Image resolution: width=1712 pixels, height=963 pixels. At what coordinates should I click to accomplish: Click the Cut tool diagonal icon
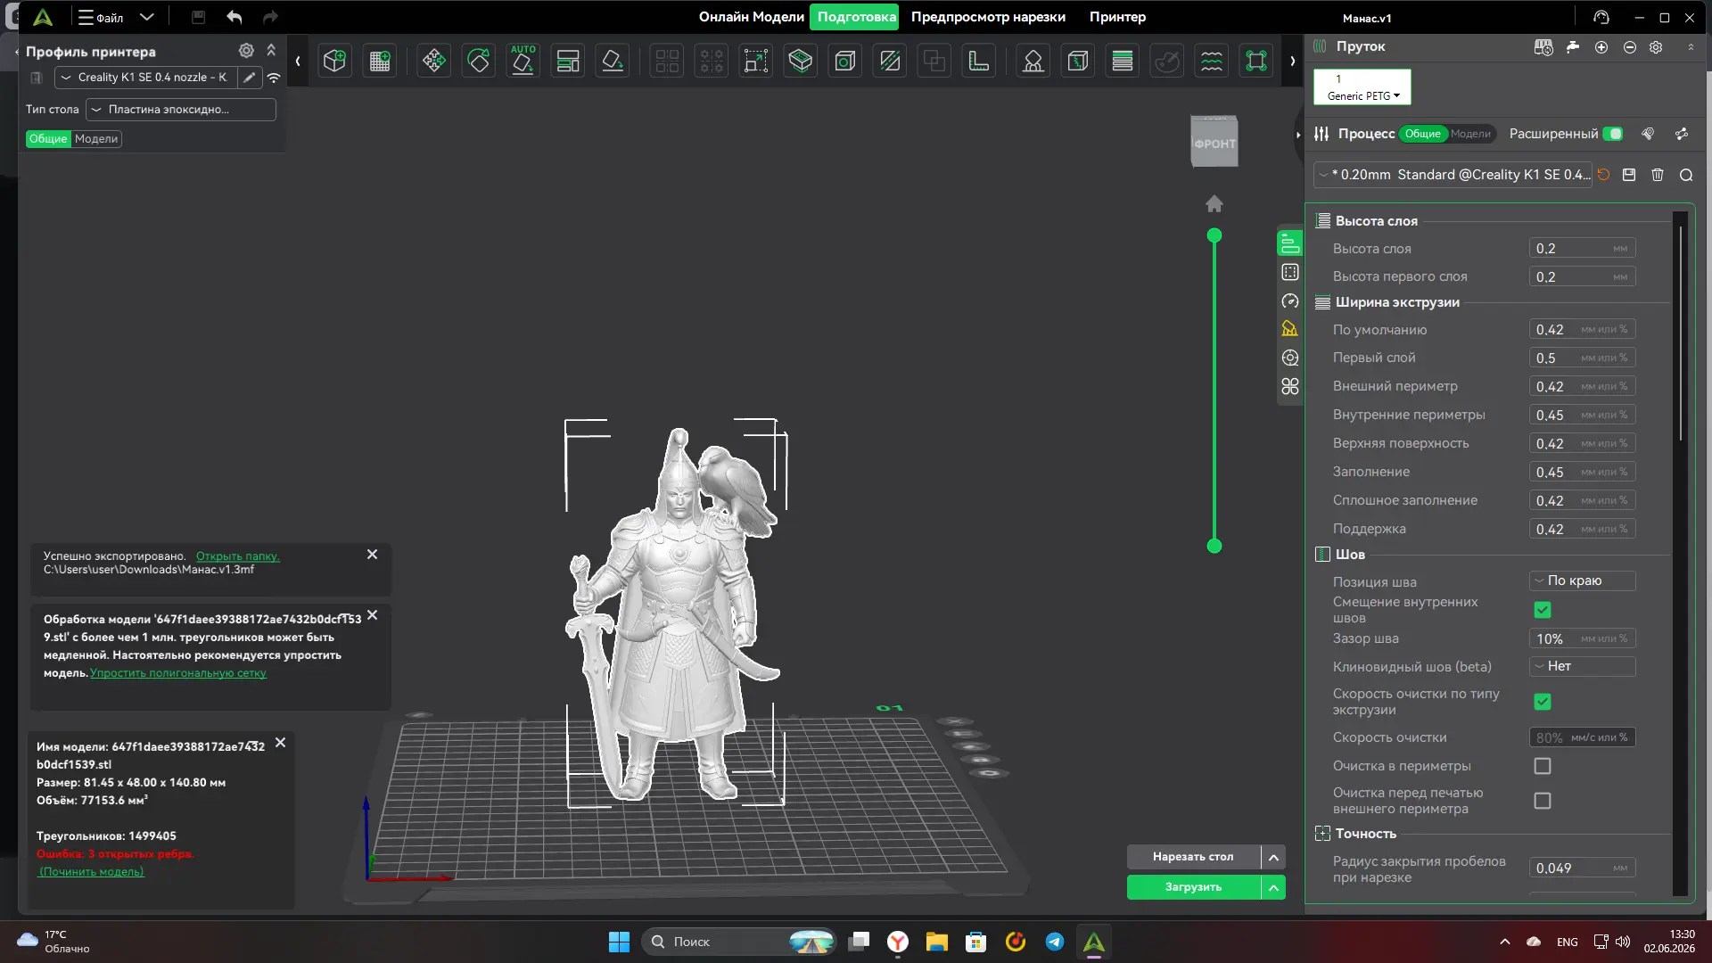click(x=890, y=61)
